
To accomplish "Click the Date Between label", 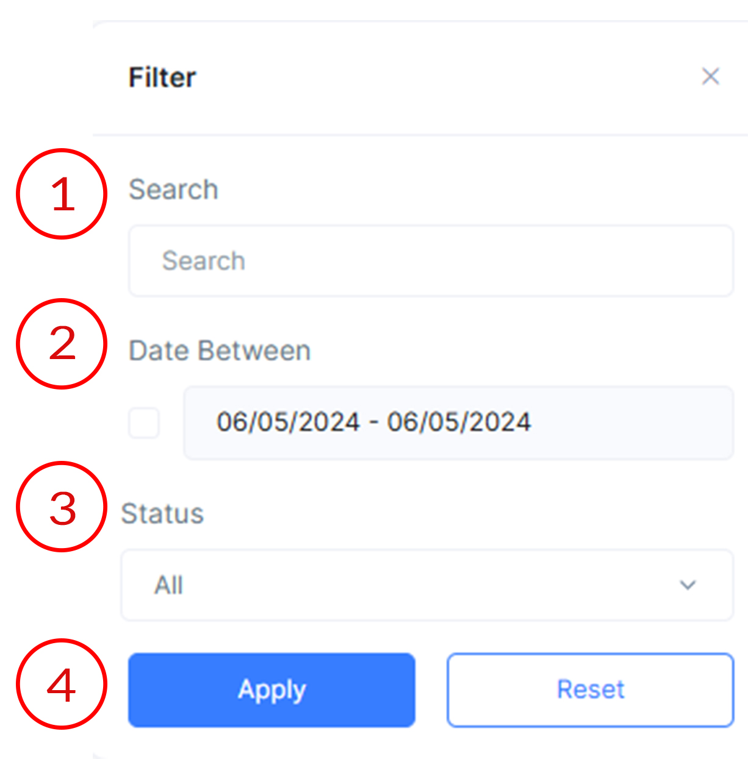I will pyautogui.click(x=219, y=350).
